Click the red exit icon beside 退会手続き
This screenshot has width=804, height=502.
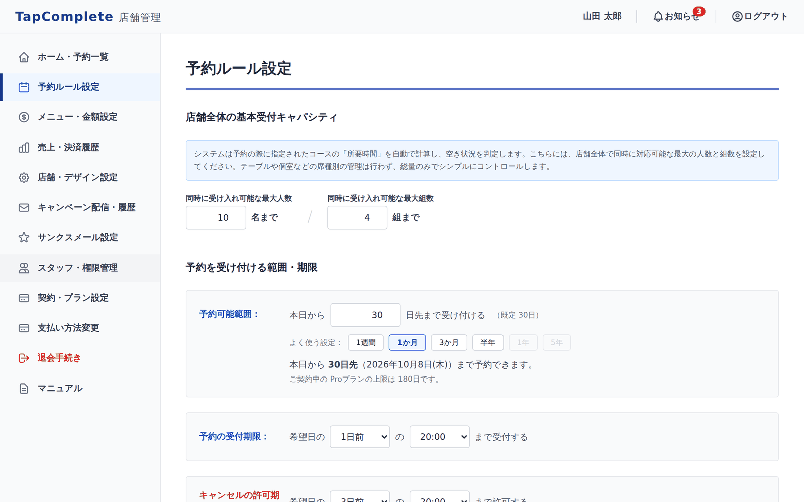(24, 358)
